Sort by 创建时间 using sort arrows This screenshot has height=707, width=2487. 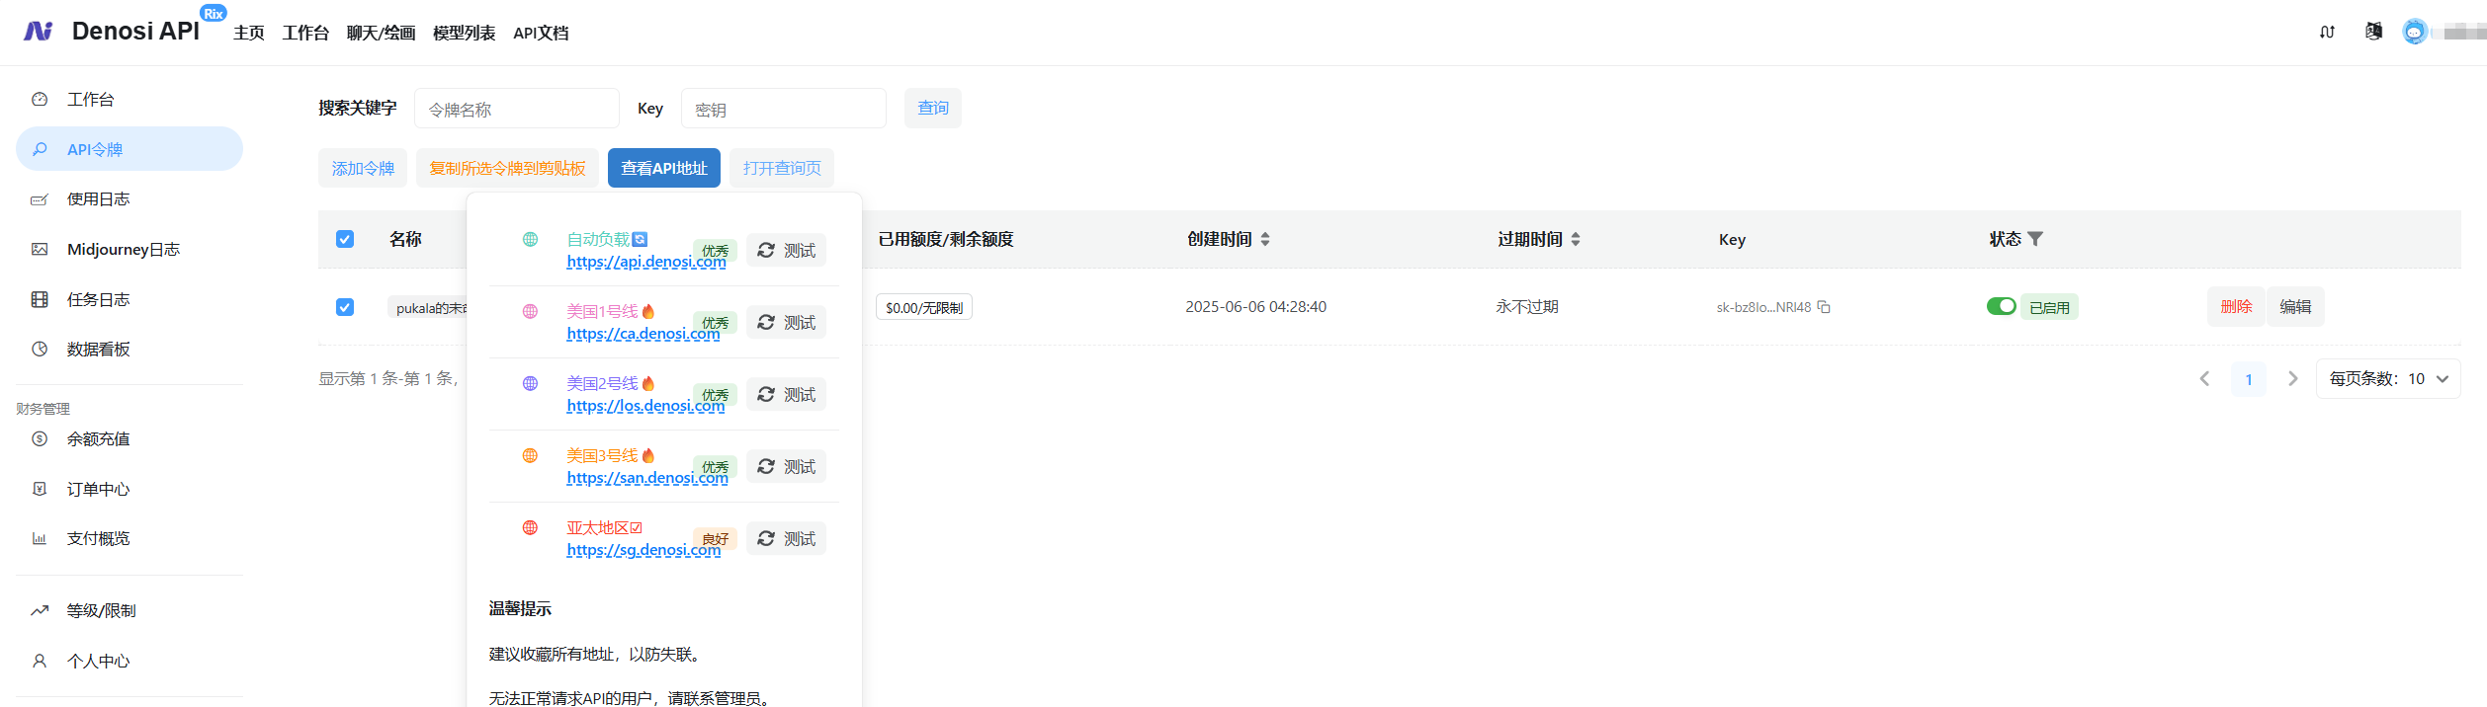(x=1265, y=239)
